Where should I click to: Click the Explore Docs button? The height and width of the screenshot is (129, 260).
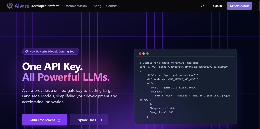click(89, 120)
